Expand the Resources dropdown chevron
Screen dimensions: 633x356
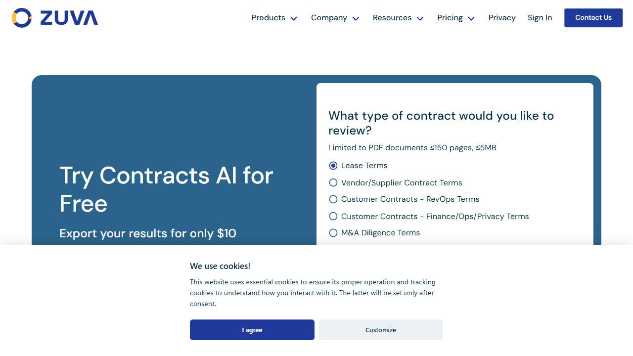pos(420,18)
